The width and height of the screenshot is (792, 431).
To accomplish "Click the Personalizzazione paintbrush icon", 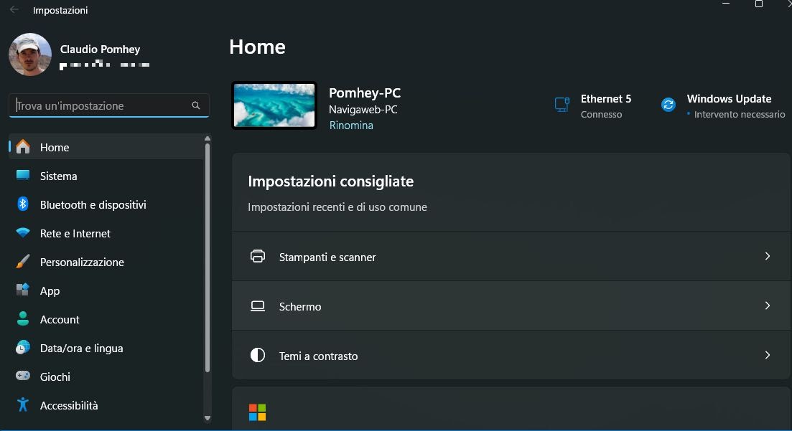I will 23,262.
